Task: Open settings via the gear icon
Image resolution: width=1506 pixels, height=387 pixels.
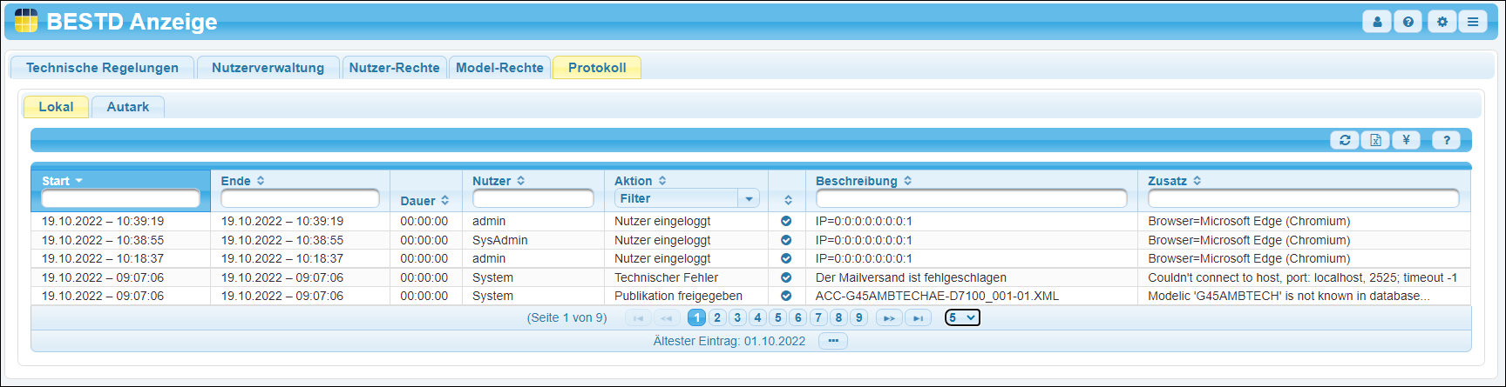Action: [x=1442, y=22]
